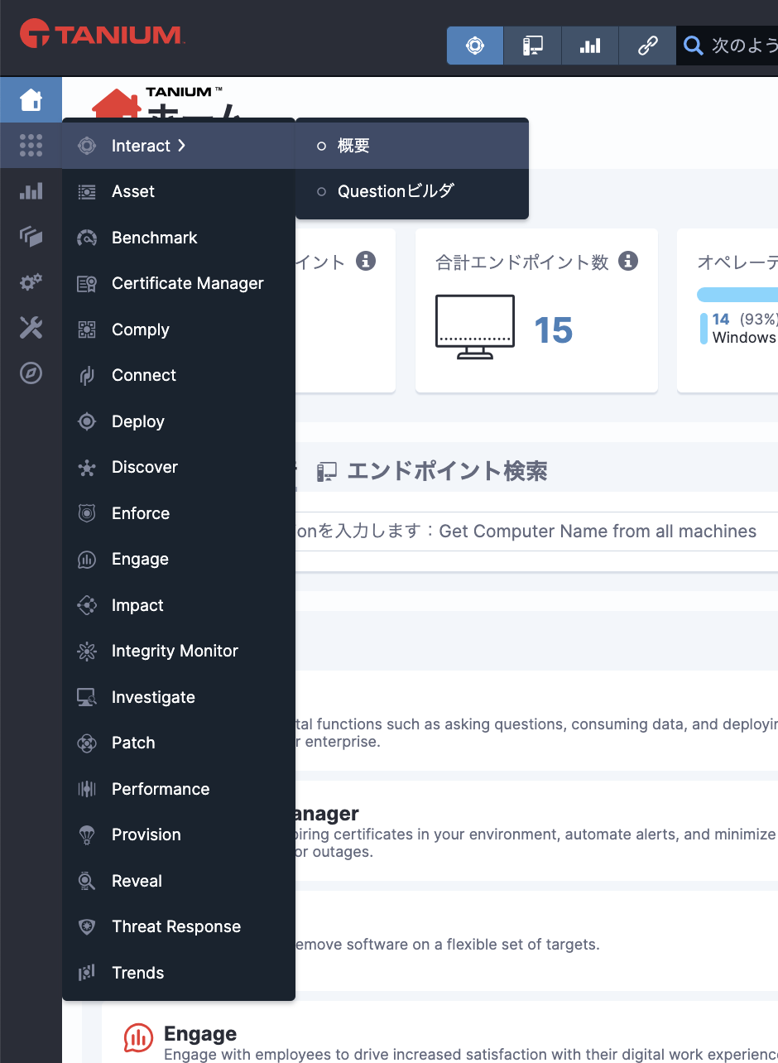Click the operating system progress bar
This screenshot has height=1063, width=778.
(x=737, y=295)
